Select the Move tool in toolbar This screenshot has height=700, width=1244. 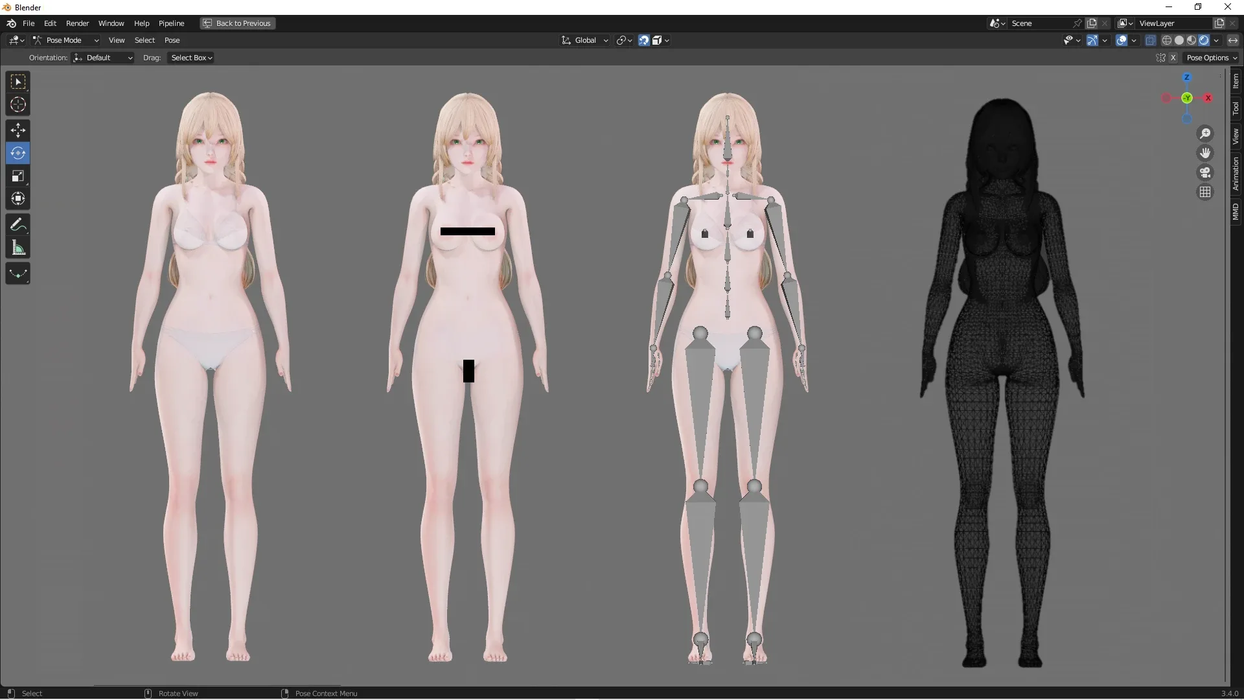point(18,130)
